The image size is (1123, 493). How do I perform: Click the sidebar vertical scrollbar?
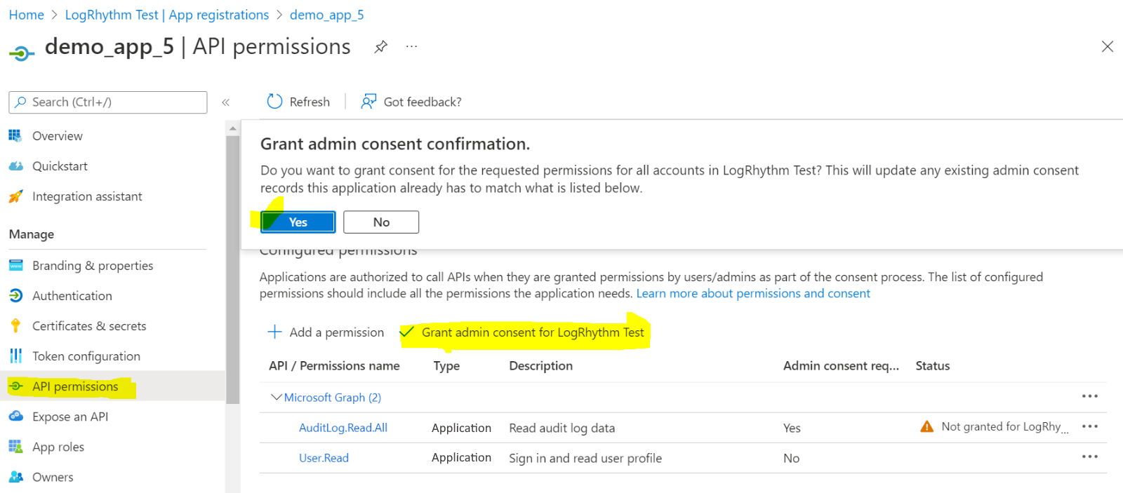(x=232, y=266)
